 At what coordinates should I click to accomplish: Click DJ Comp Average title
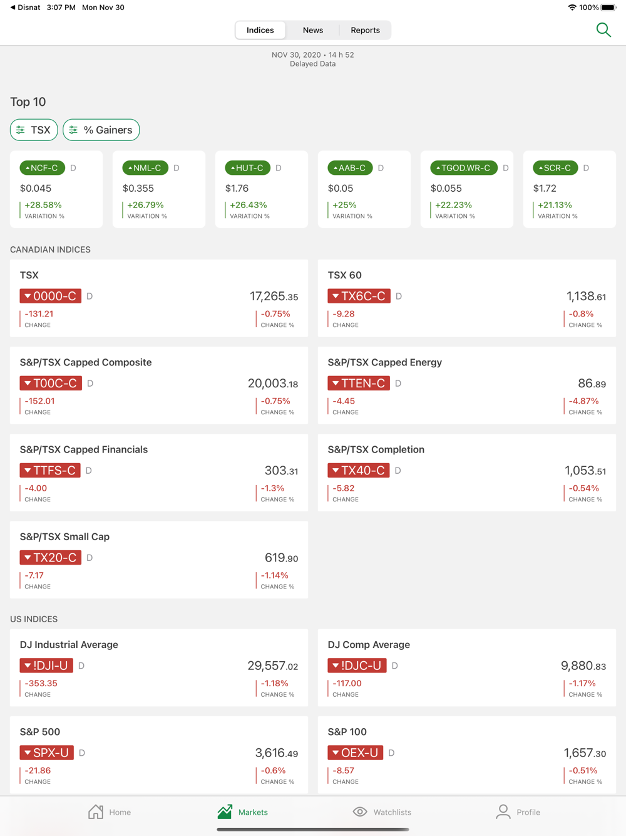pos(369,644)
